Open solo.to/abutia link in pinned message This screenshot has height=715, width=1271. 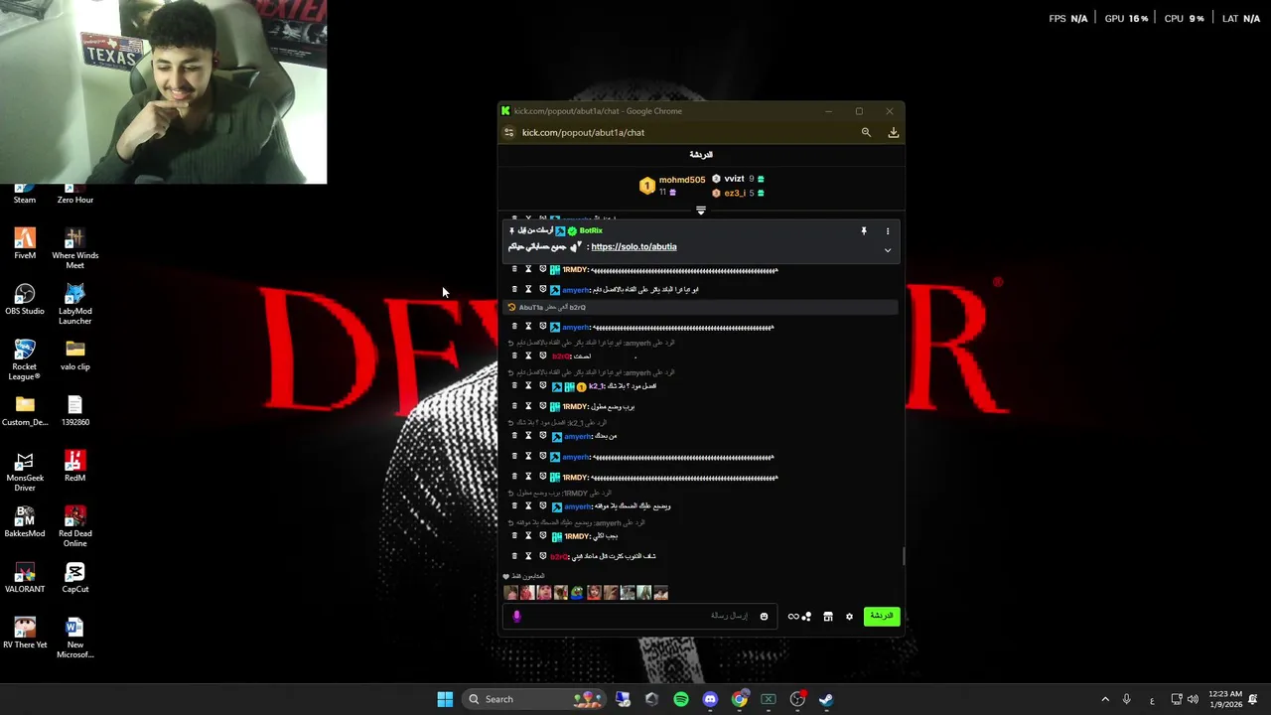point(634,246)
